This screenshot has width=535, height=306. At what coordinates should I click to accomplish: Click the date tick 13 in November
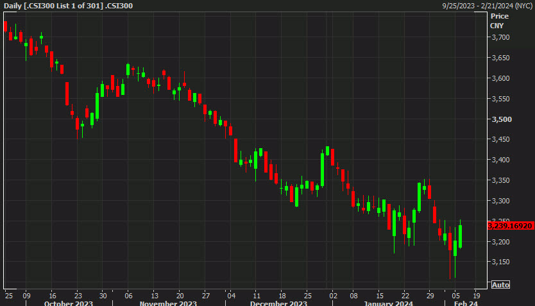tap(155, 296)
